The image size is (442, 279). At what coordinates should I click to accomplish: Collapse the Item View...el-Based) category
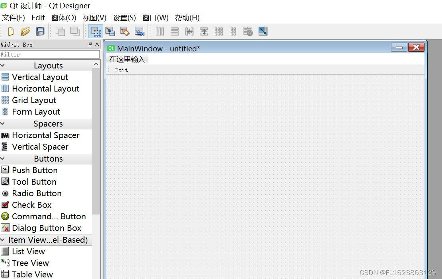tap(2, 240)
